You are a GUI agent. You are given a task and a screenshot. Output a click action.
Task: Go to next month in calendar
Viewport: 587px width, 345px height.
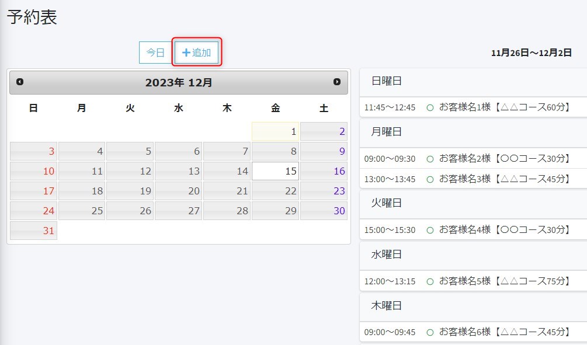point(337,82)
